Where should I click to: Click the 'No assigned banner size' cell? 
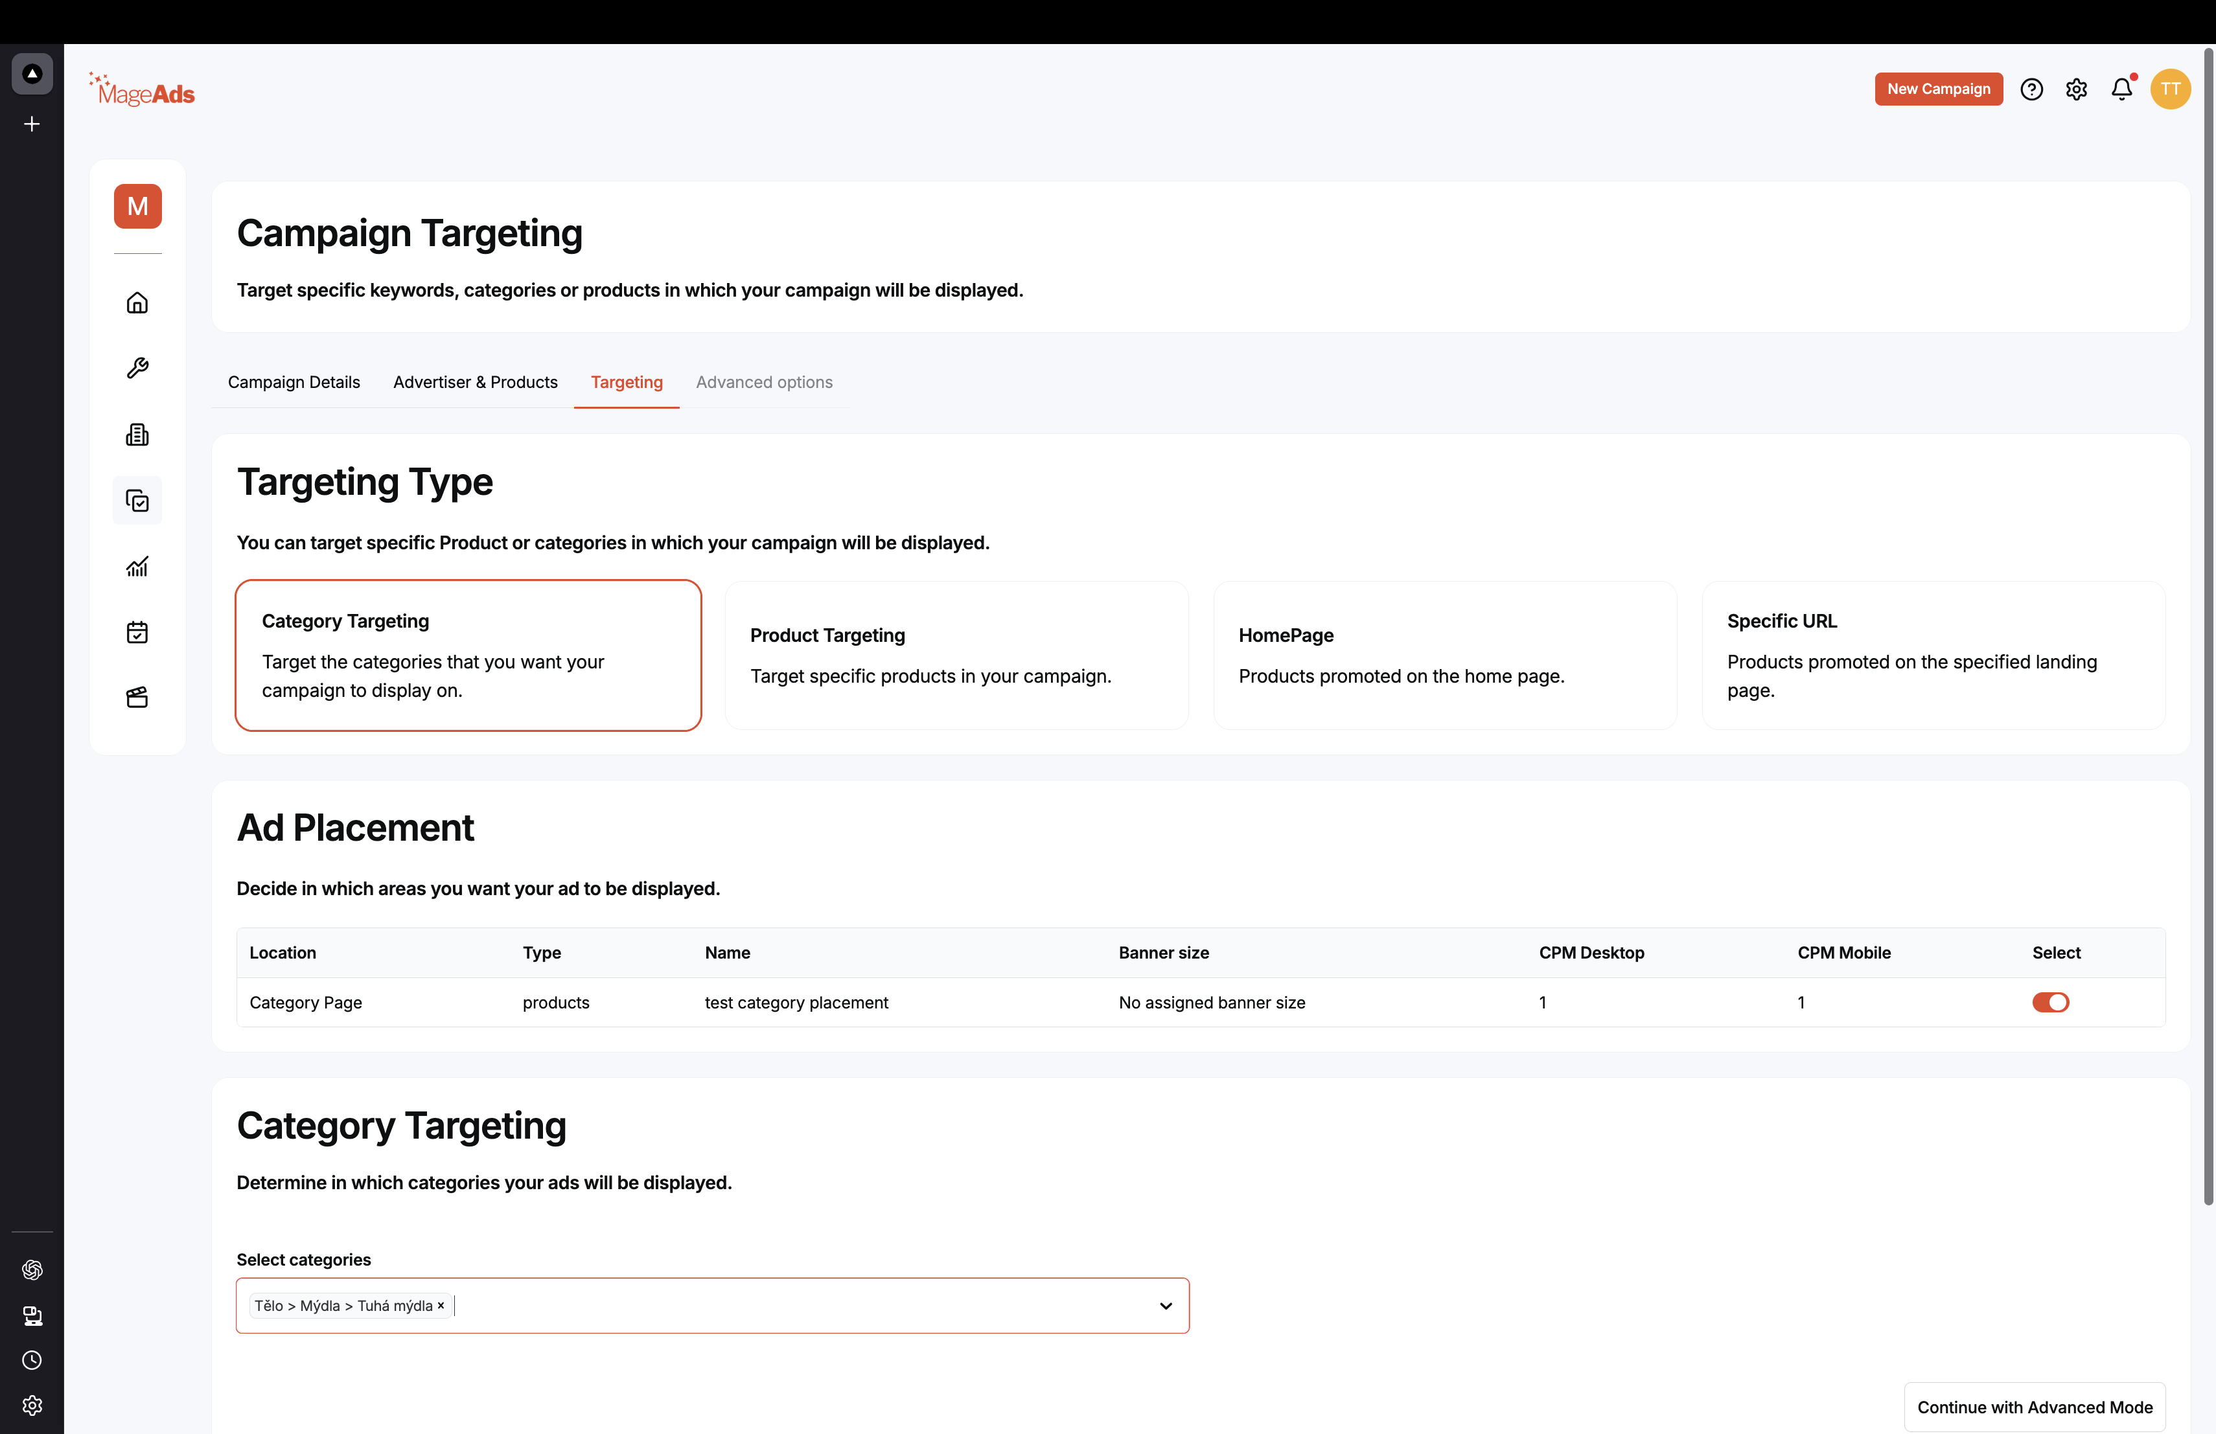1212,1002
